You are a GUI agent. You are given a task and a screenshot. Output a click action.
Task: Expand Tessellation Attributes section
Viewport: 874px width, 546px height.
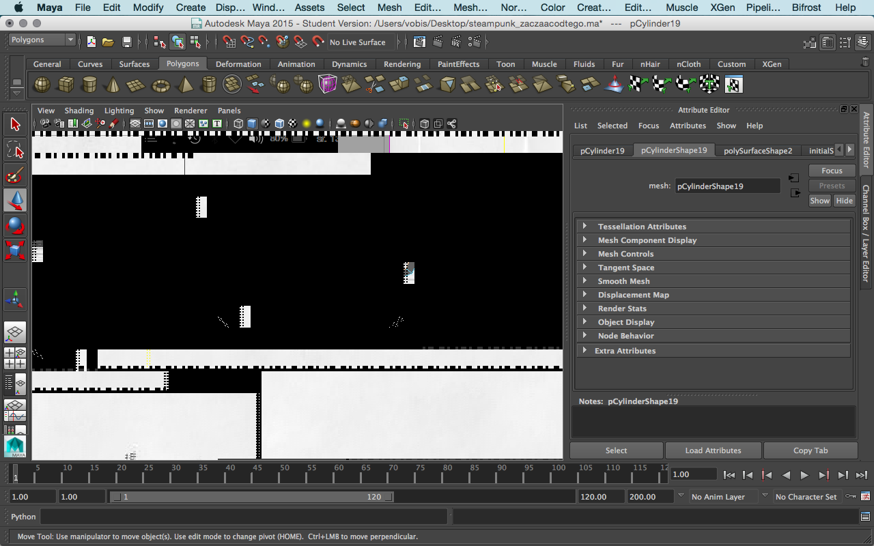(714, 227)
